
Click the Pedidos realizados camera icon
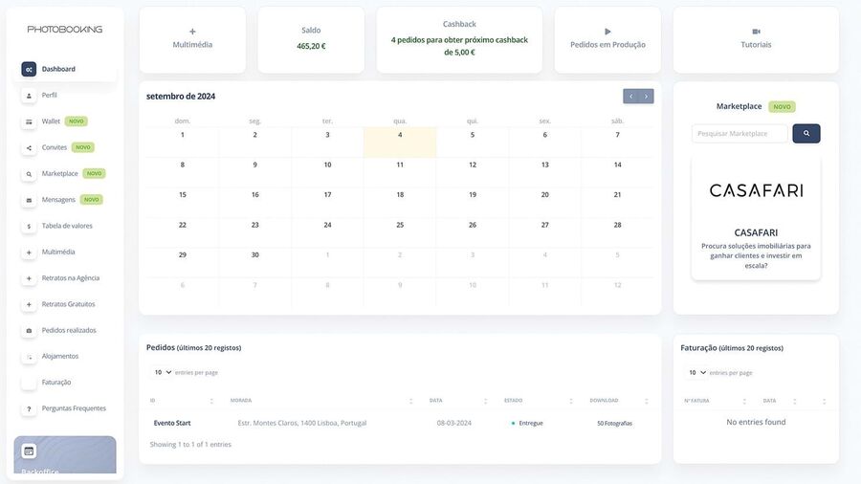click(30, 331)
